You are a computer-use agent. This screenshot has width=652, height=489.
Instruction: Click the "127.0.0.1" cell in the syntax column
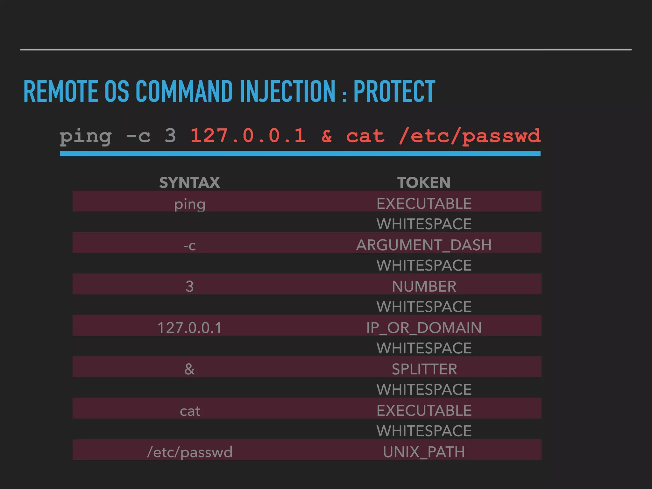[190, 328]
